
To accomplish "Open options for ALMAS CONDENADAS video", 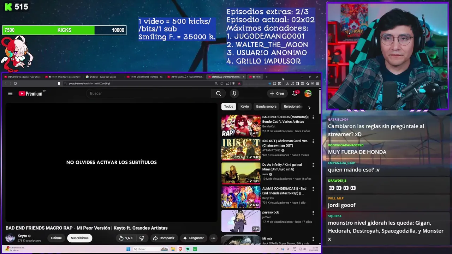I will [313, 189].
